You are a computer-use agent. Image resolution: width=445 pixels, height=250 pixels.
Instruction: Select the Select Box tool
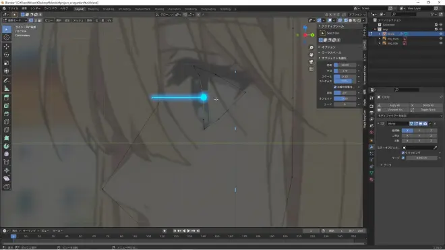click(x=7, y=30)
